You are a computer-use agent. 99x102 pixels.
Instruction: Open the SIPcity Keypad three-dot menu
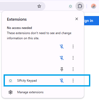tap(73, 81)
